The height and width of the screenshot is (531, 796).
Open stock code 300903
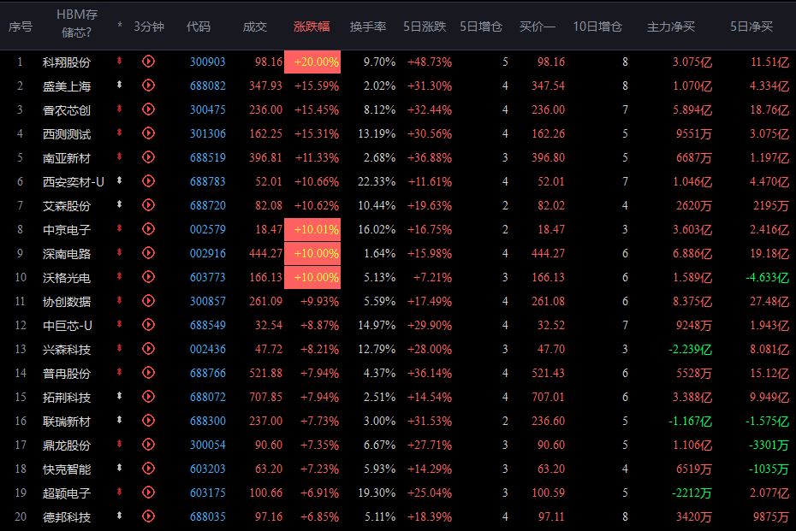[x=208, y=62]
